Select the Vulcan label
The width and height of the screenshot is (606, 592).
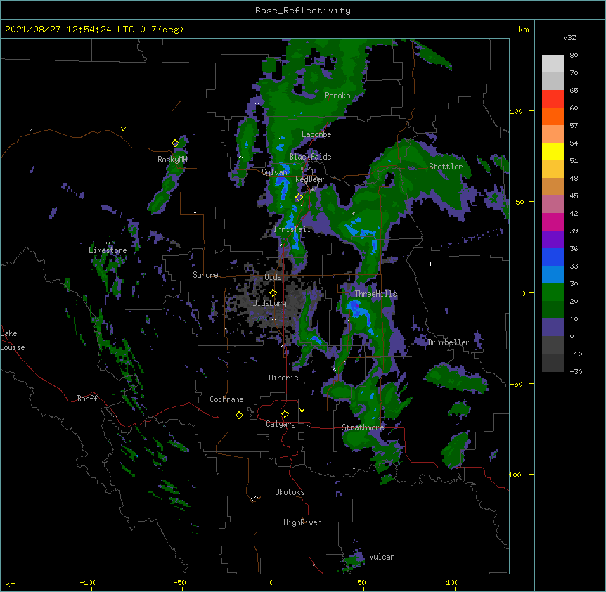(382, 557)
